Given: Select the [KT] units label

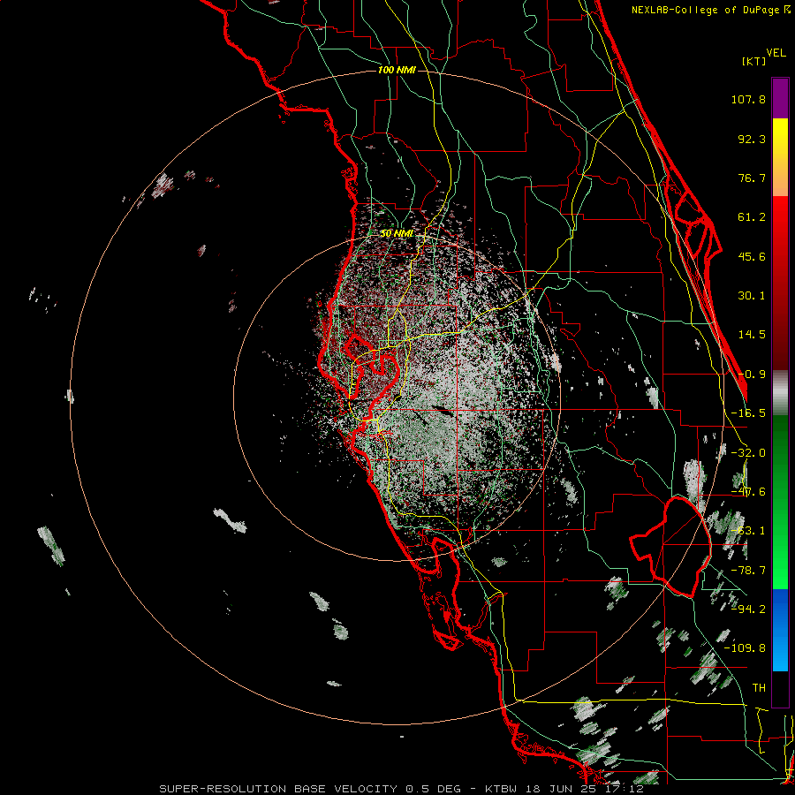Looking at the screenshot, I should pyautogui.click(x=754, y=61).
